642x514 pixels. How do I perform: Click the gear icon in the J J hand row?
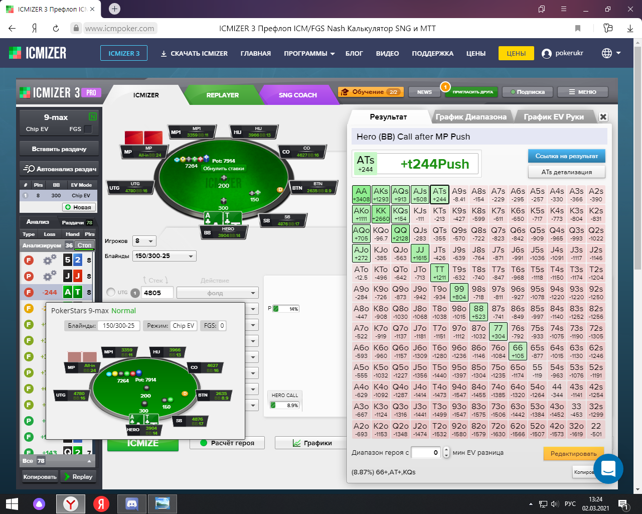tap(50, 276)
